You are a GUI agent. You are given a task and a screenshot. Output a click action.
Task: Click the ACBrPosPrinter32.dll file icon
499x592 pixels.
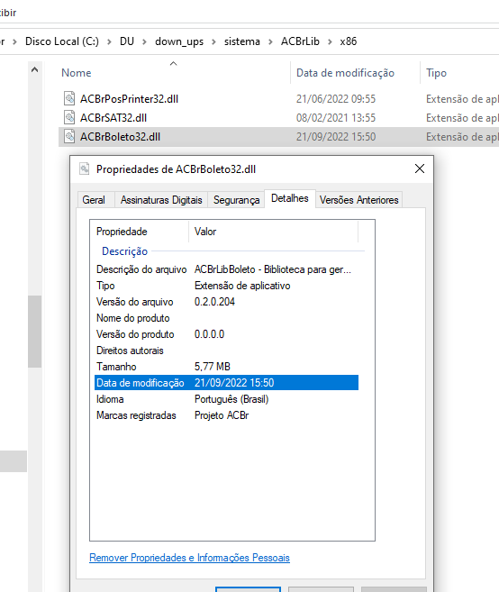click(69, 98)
